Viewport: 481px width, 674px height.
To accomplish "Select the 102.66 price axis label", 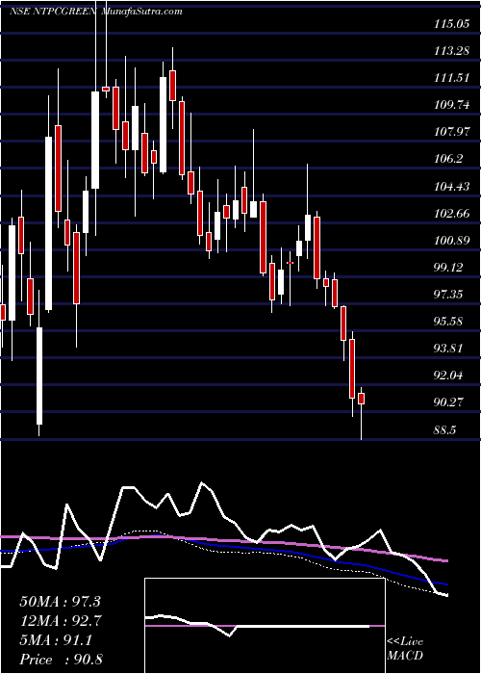I will tap(451, 214).
